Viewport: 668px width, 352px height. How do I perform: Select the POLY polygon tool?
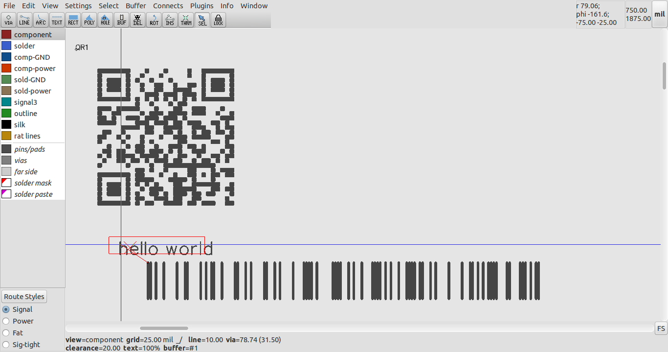tap(89, 20)
